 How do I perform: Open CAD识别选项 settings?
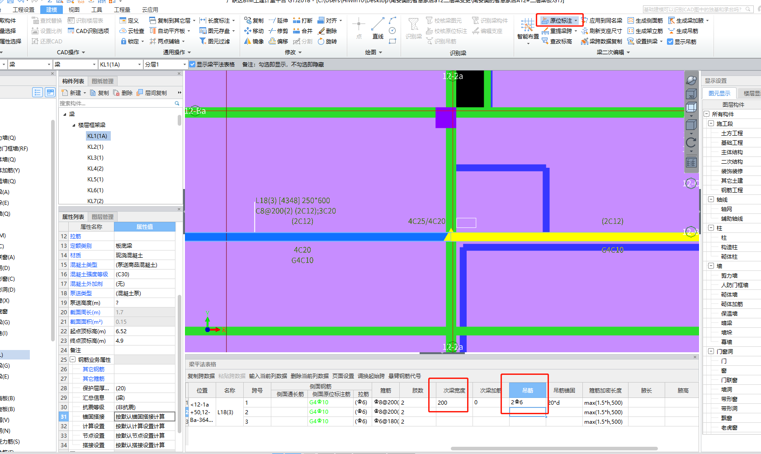[88, 31]
